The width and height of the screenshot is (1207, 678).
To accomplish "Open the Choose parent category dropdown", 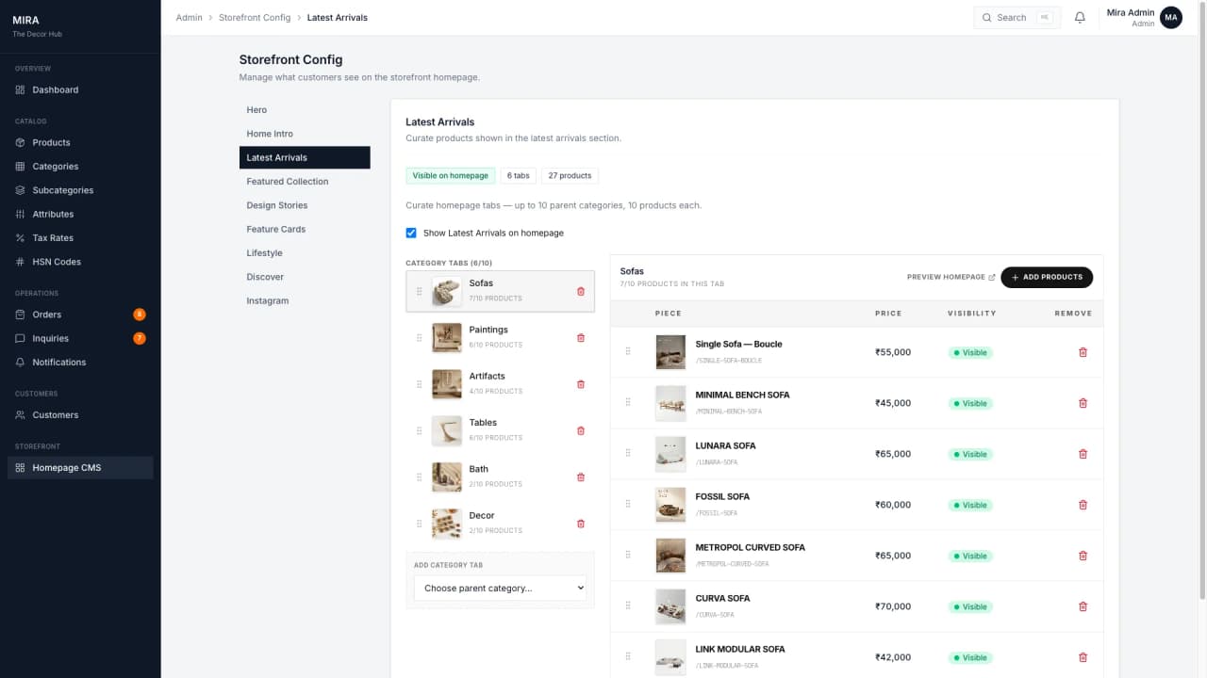I will click(501, 588).
